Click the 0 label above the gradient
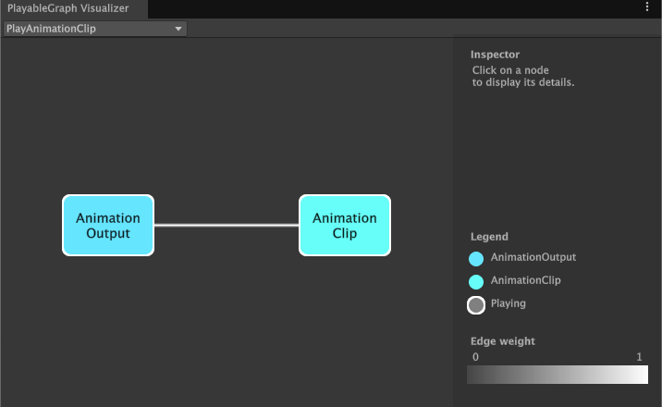This screenshot has width=662, height=407. point(475,357)
